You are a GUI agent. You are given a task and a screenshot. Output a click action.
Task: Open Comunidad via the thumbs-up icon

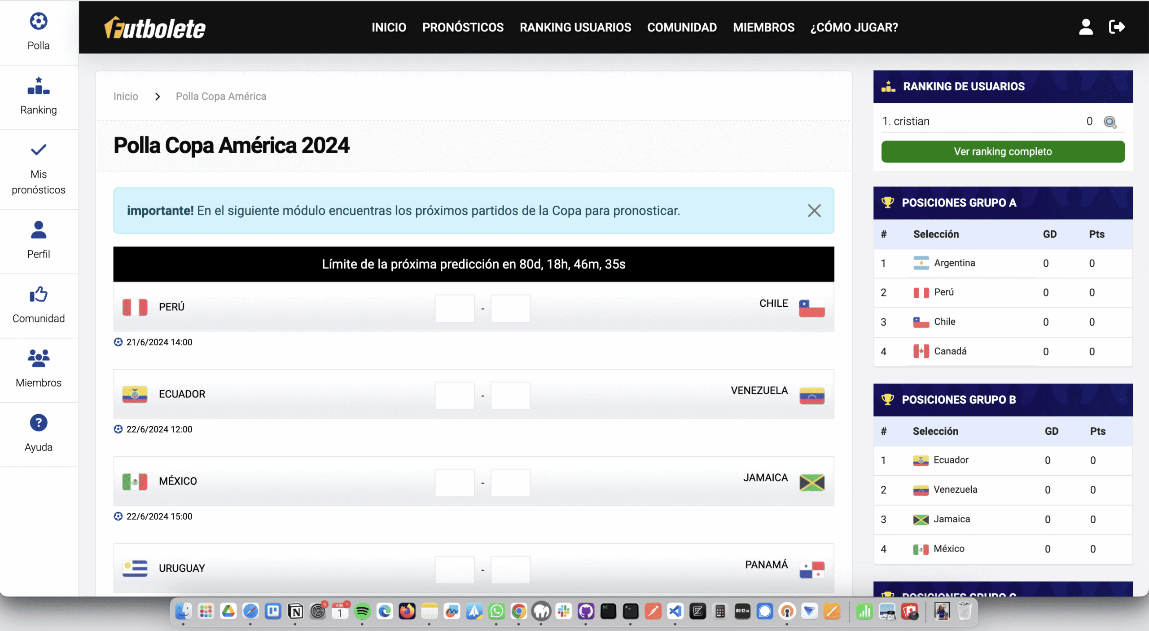[39, 294]
